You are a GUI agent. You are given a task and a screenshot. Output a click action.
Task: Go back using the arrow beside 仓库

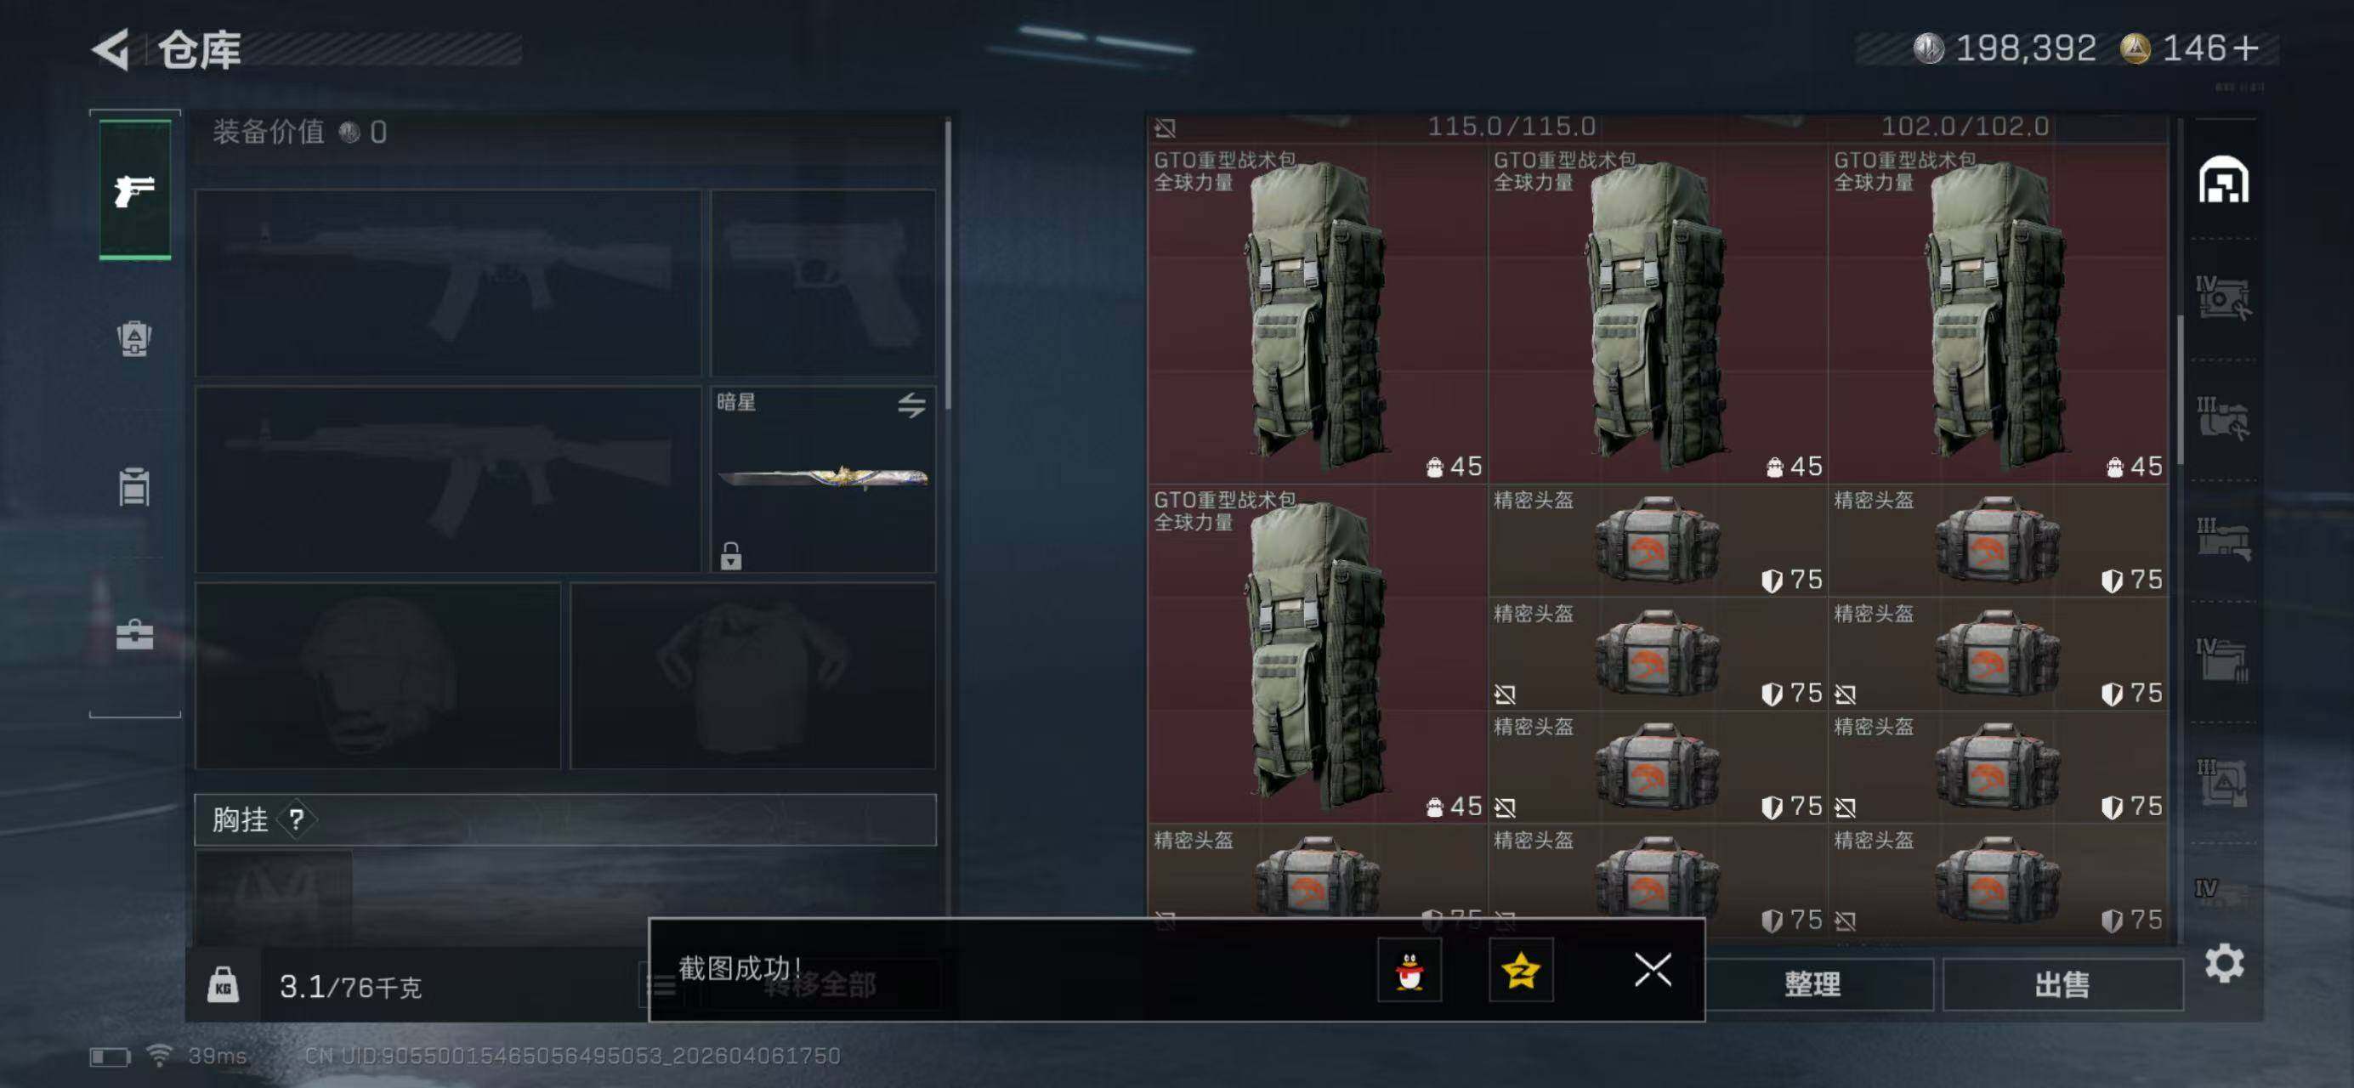112,48
